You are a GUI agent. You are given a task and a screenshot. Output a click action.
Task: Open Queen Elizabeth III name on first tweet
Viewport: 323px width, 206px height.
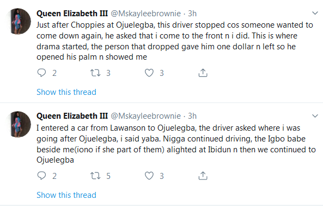72,14
